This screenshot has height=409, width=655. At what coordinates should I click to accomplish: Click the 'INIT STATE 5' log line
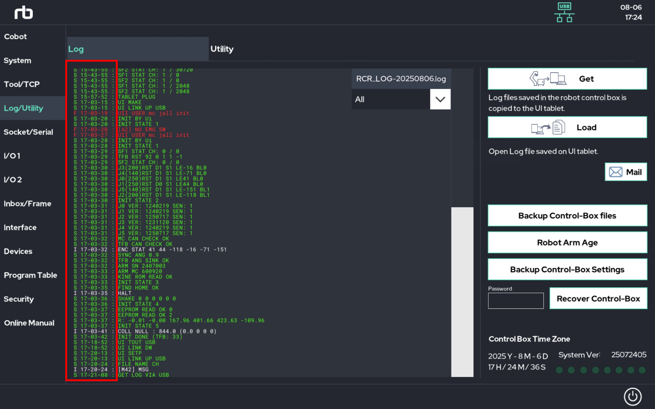coord(116,326)
